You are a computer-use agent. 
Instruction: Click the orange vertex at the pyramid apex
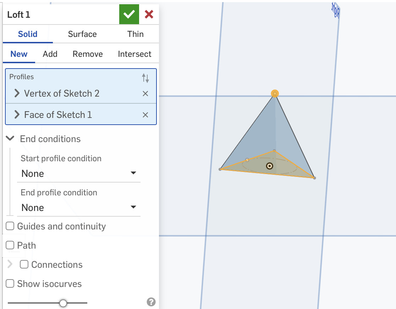pyautogui.click(x=275, y=94)
